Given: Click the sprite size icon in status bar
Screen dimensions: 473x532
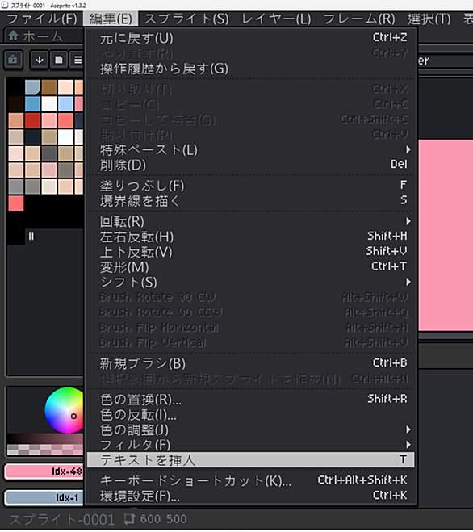Looking at the screenshot, I should coord(129,519).
